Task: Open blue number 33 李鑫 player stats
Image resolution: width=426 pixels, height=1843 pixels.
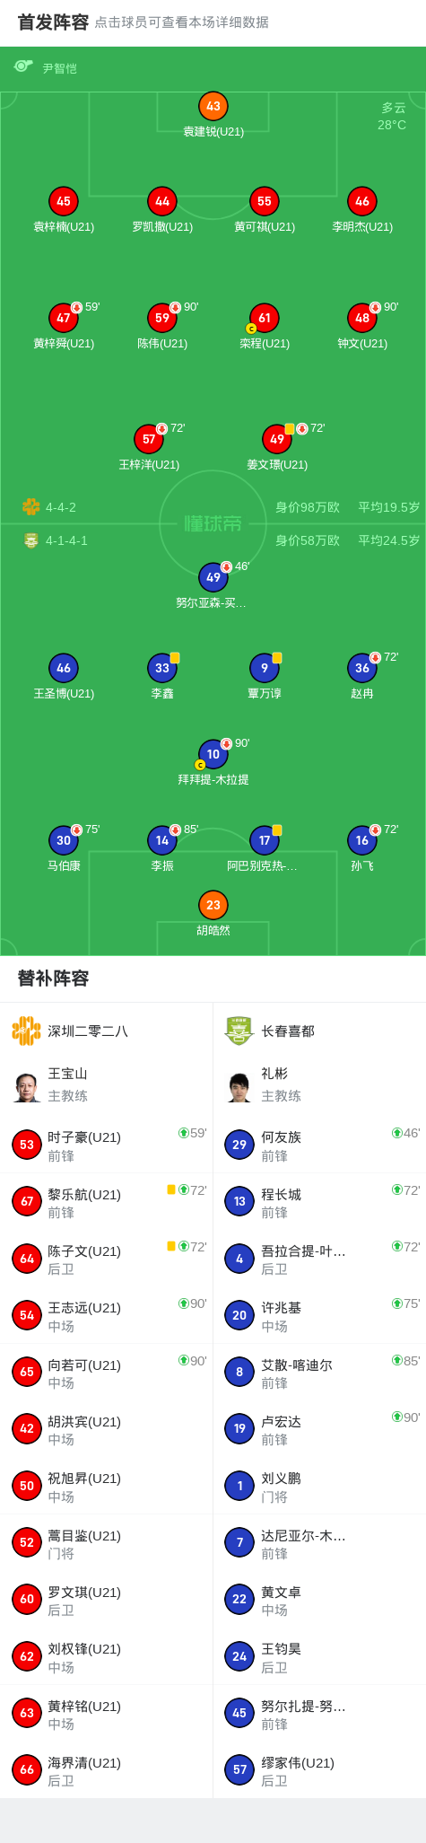Action: point(162,668)
